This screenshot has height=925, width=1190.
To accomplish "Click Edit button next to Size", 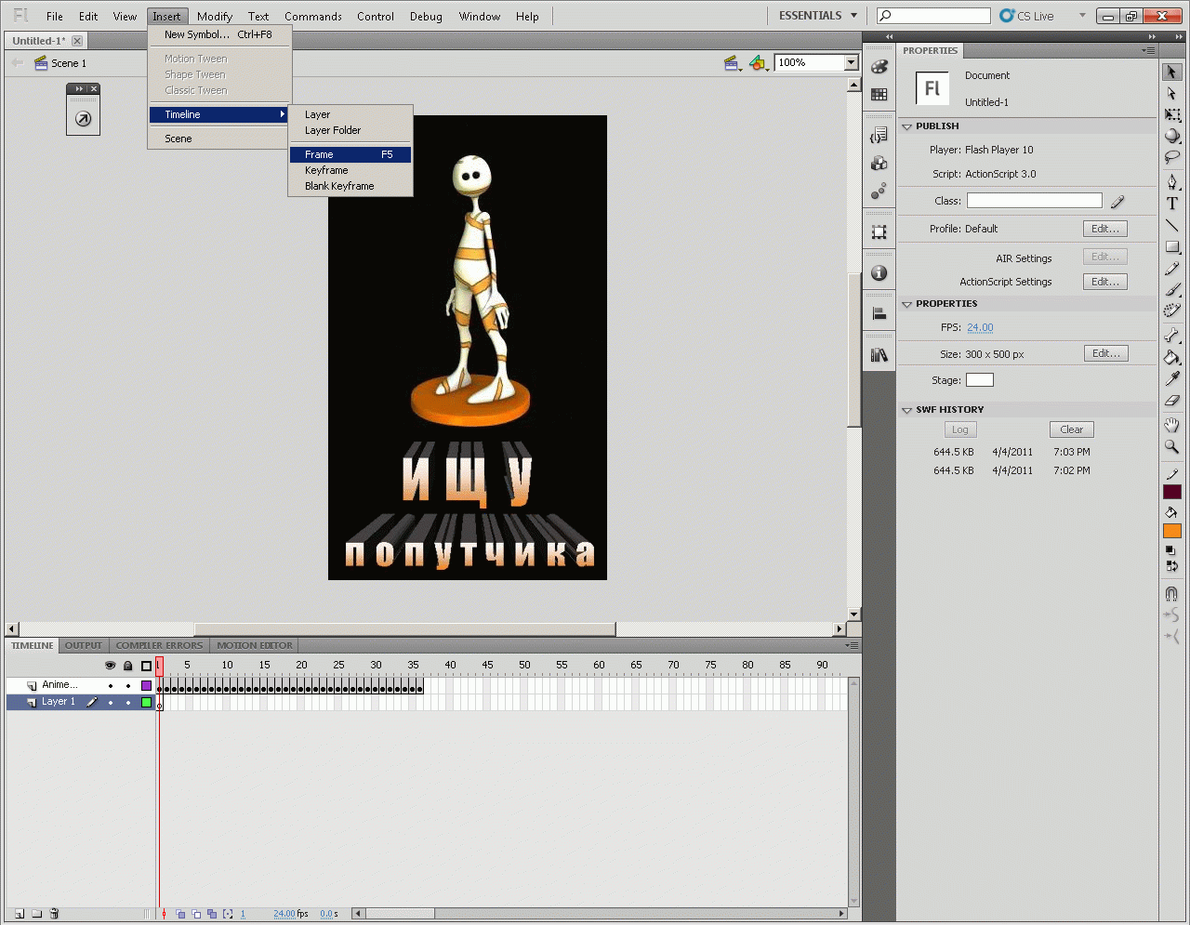I will point(1106,353).
